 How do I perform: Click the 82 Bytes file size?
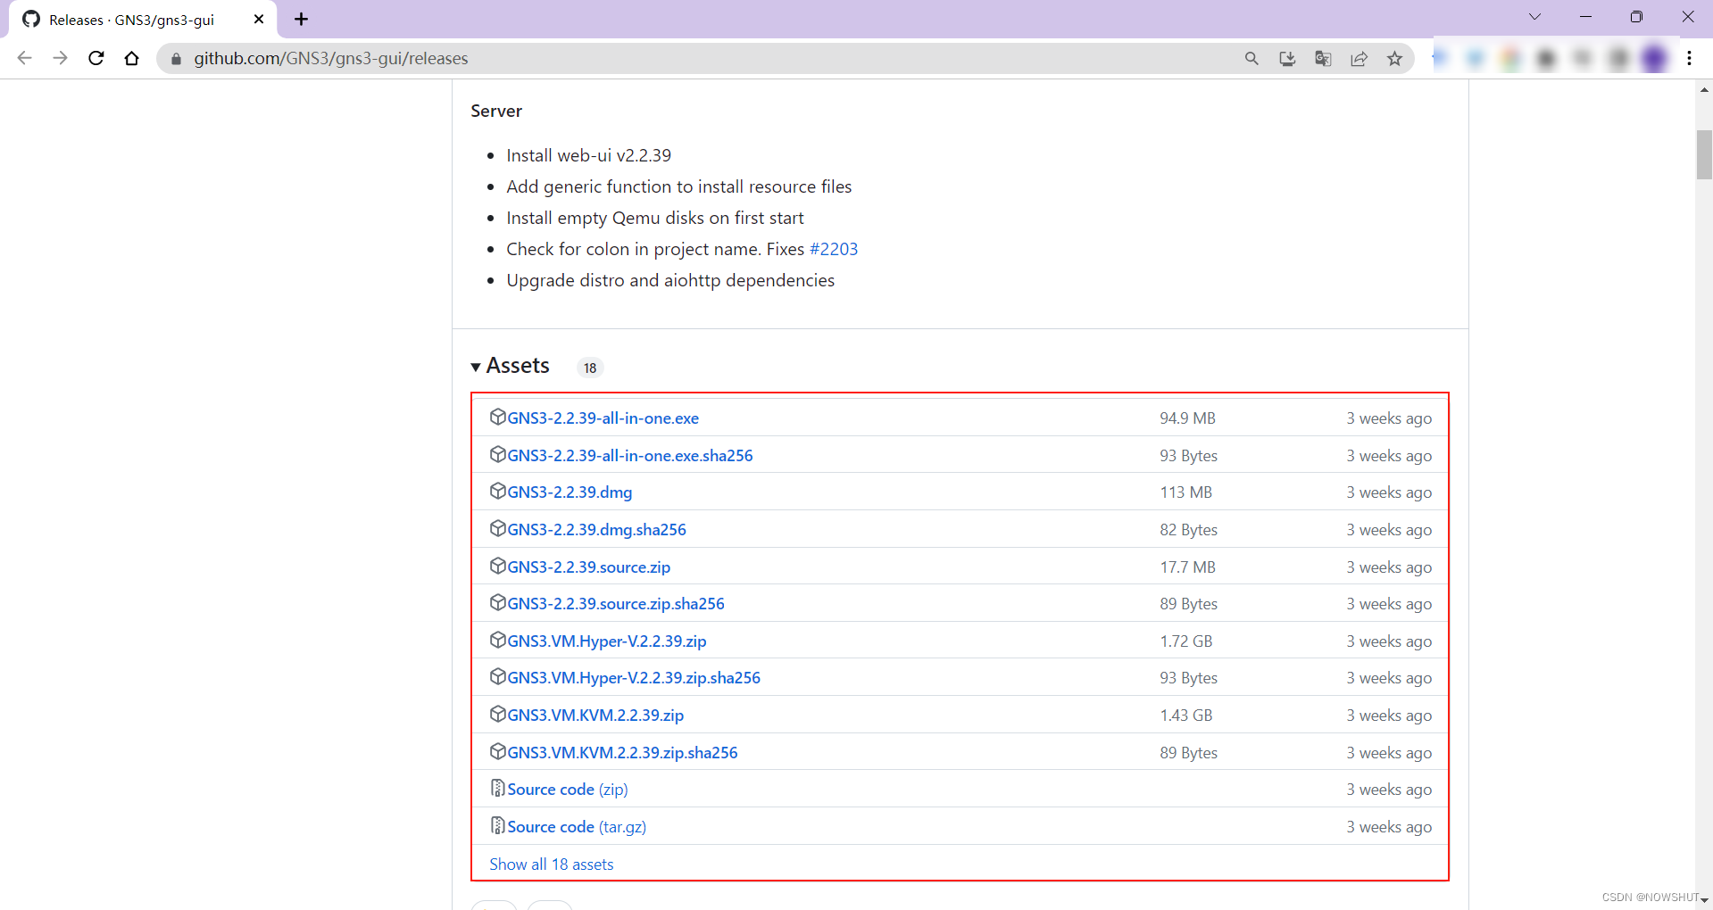click(1188, 530)
